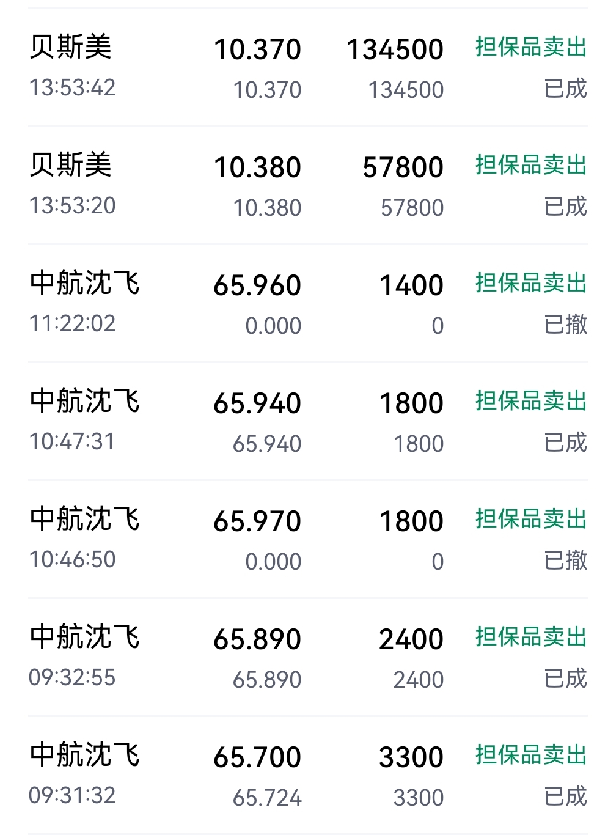Click the quantity 2400 order amount
This screenshot has height=835, width=616.
(x=411, y=639)
